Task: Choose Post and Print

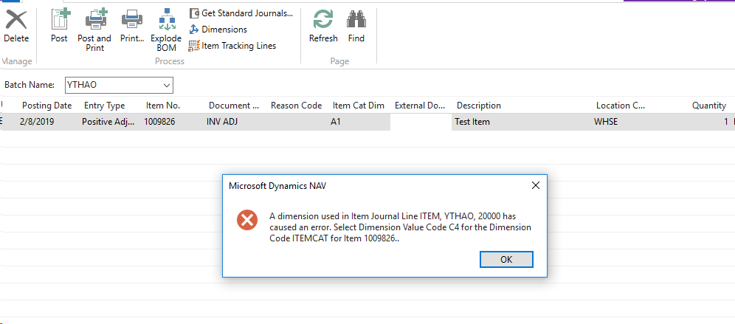Action: pyautogui.click(x=94, y=30)
